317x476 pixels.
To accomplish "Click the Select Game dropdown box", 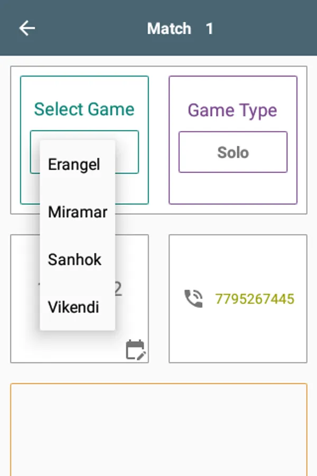I will tap(127, 152).
